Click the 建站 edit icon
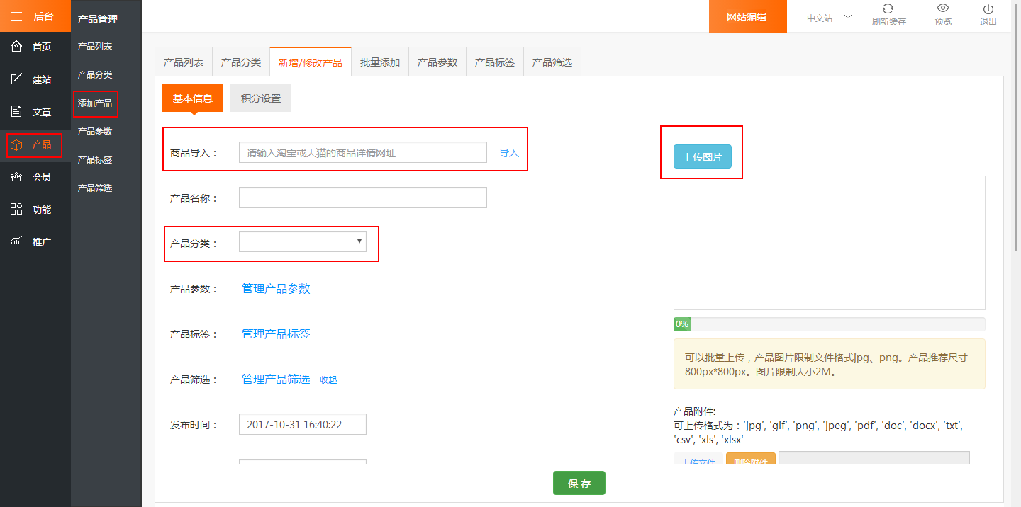Viewport: 1021px width, 507px height. point(16,79)
